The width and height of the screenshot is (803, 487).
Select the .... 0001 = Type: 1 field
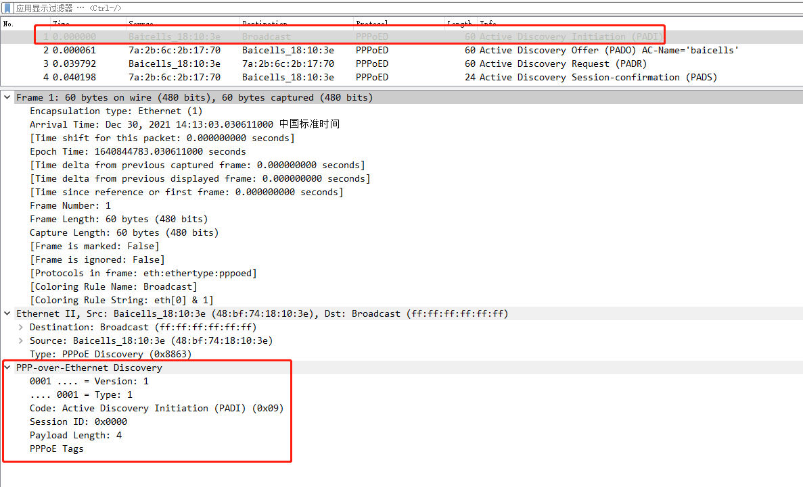[81, 395]
